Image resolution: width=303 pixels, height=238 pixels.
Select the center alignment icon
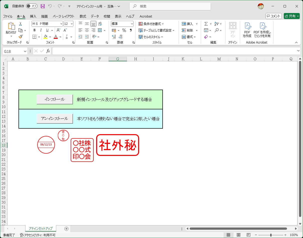(x=86, y=30)
